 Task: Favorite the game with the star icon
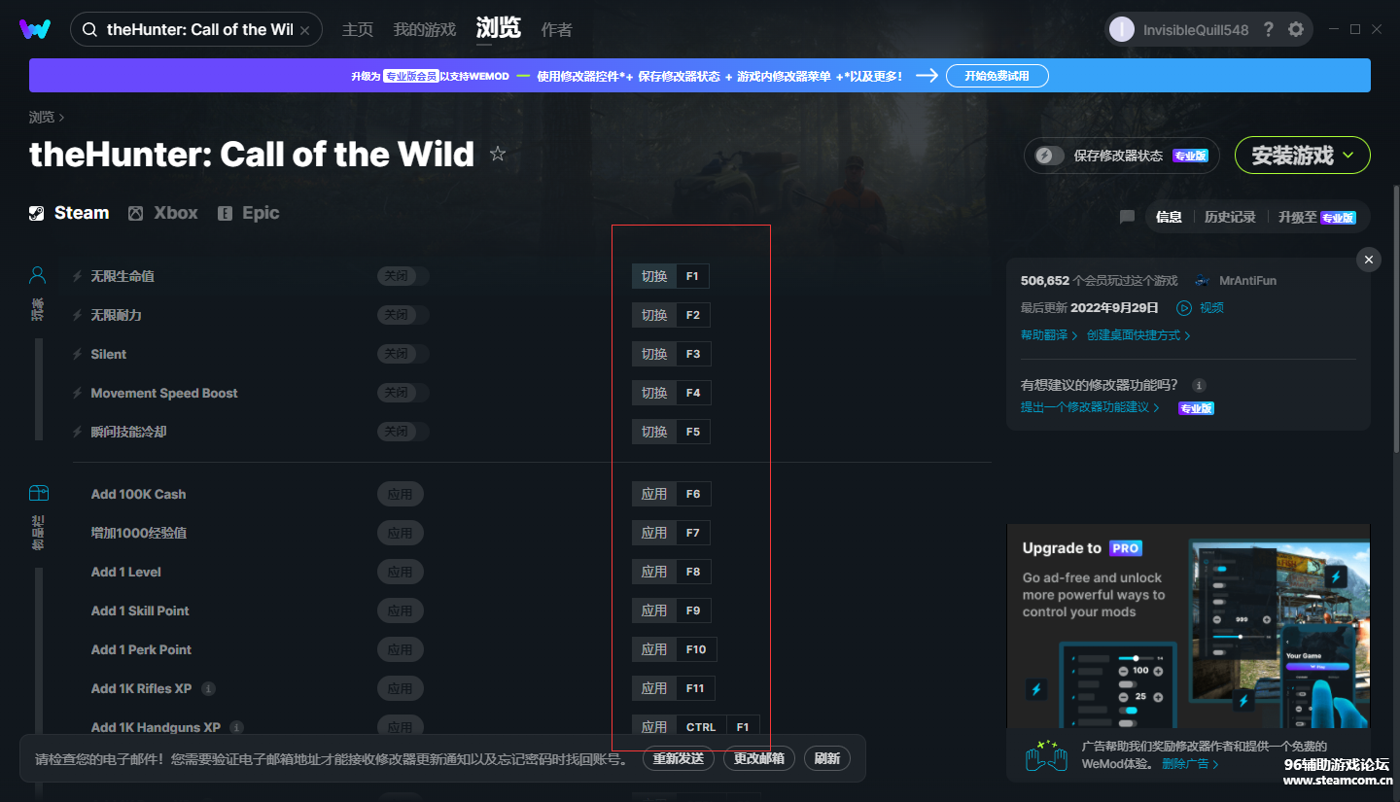(x=498, y=154)
